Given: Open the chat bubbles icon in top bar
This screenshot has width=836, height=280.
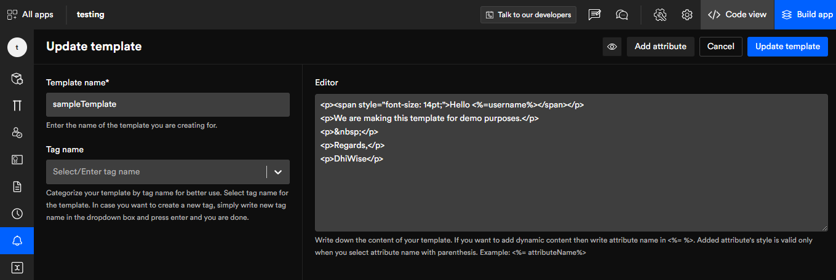Looking at the screenshot, I should pos(622,15).
